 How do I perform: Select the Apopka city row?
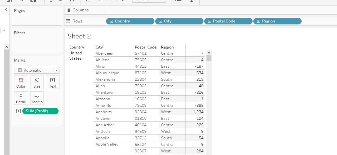pyautogui.click(x=102, y=138)
